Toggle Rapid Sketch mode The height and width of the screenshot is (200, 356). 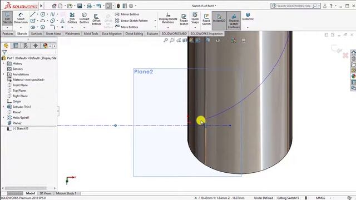[x=206, y=19]
